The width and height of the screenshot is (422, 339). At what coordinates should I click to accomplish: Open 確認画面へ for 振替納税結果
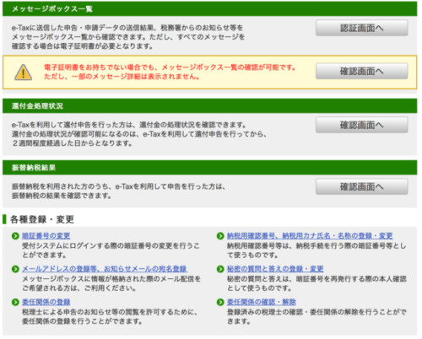coord(361,186)
